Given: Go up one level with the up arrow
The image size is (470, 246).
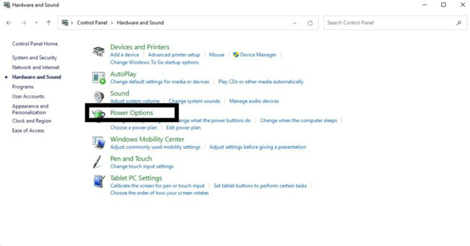Looking at the screenshot, I should pos(49,23).
